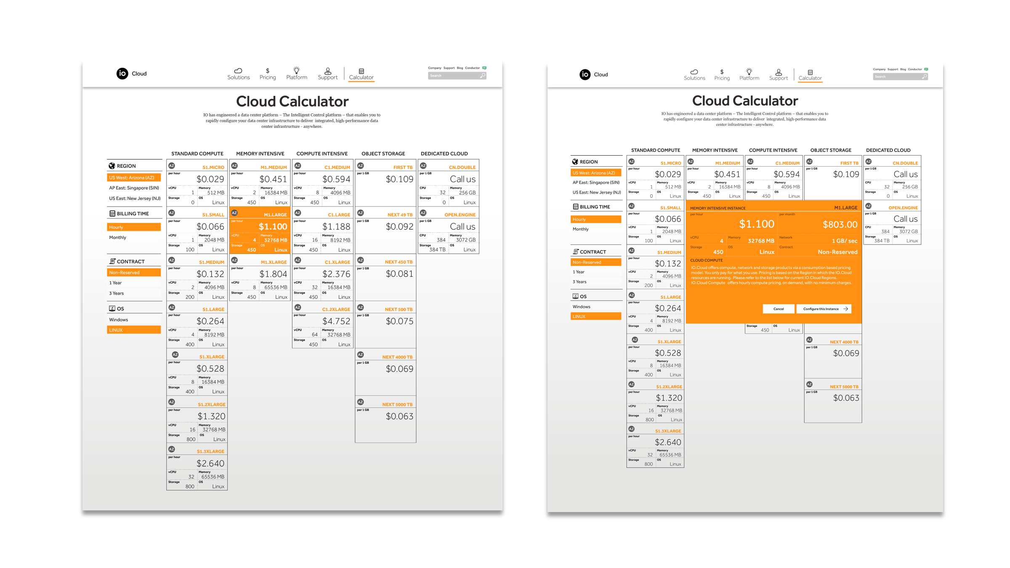Open Support top link in right mockup header
The width and height of the screenshot is (1010, 568).
pyautogui.click(x=893, y=69)
